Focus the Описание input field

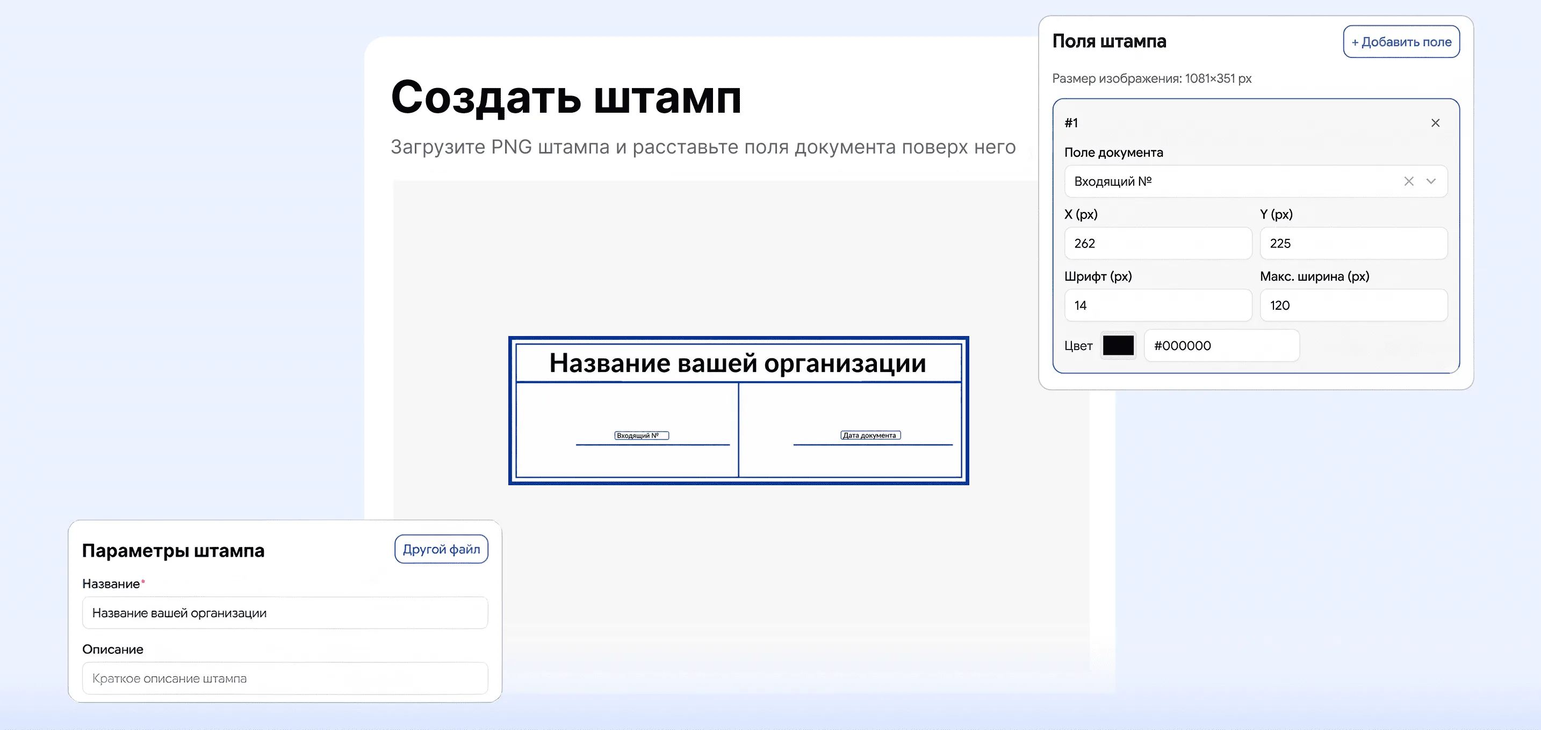pos(285,678)
